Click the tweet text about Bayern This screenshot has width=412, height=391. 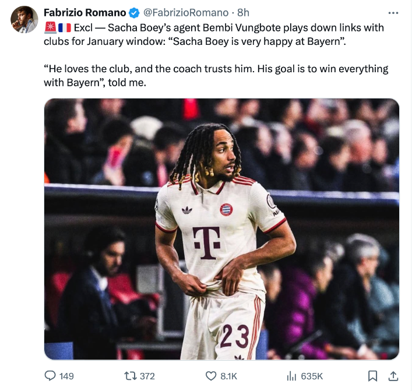(216, 55)
